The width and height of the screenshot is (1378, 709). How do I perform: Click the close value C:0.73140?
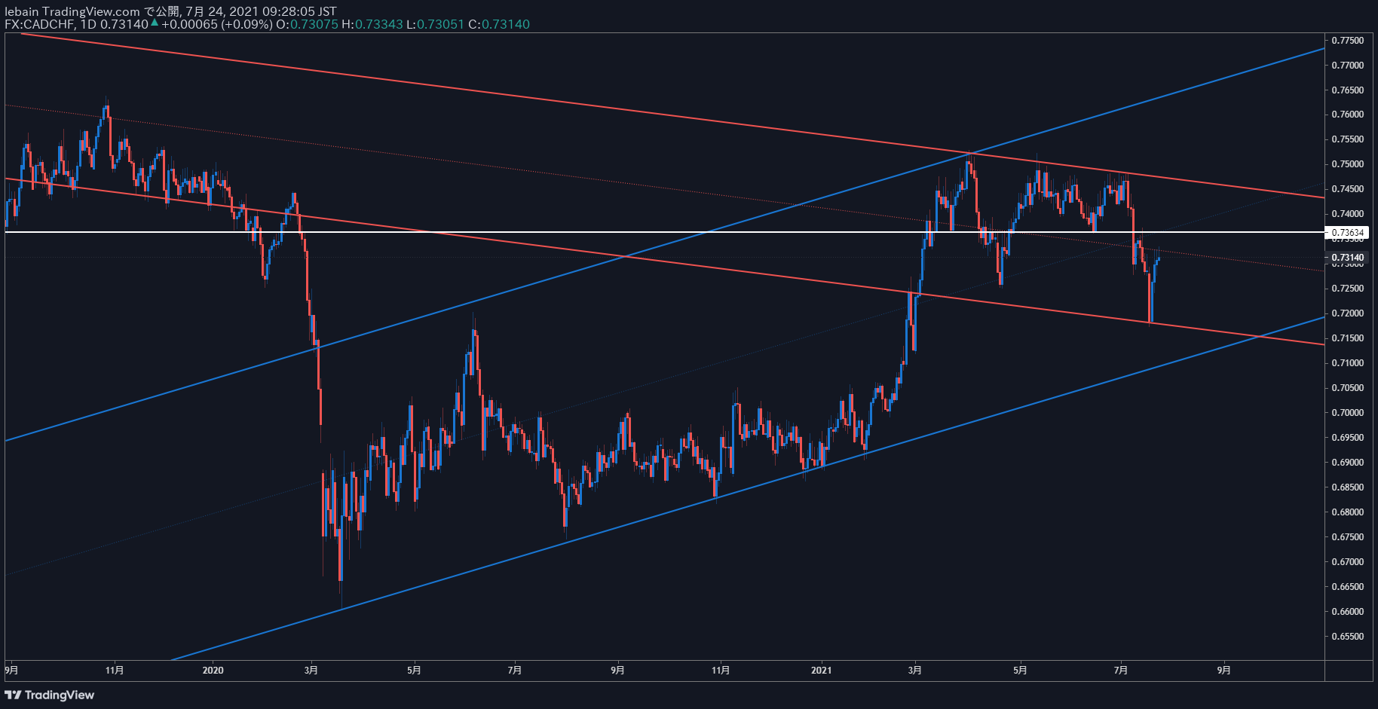pos(499,24)
